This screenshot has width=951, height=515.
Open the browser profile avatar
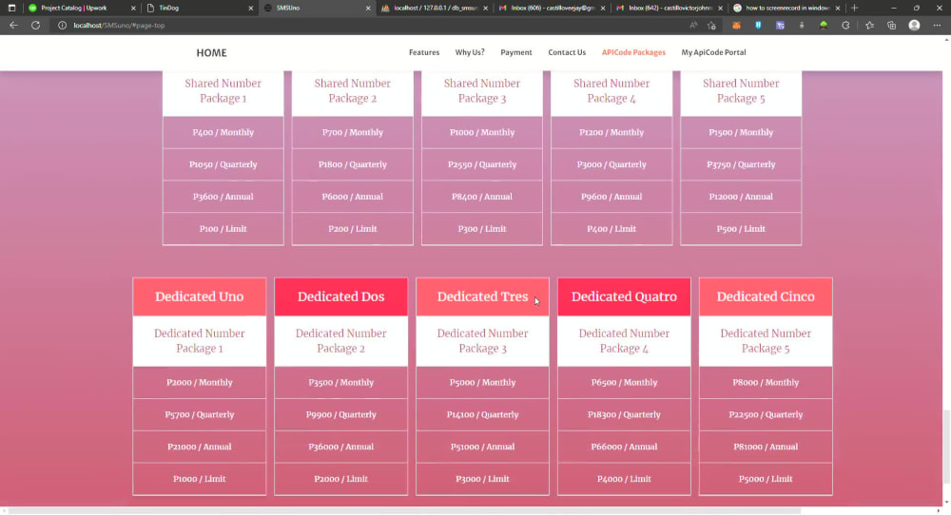pyautogui.click(x=914, y=26)
